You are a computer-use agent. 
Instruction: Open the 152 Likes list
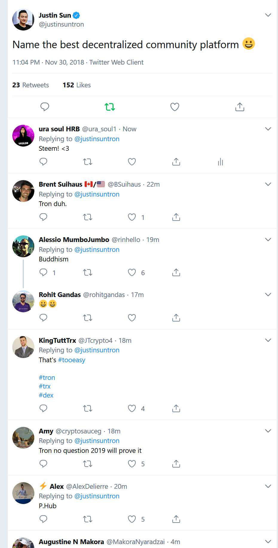click(x=77, y=85)
